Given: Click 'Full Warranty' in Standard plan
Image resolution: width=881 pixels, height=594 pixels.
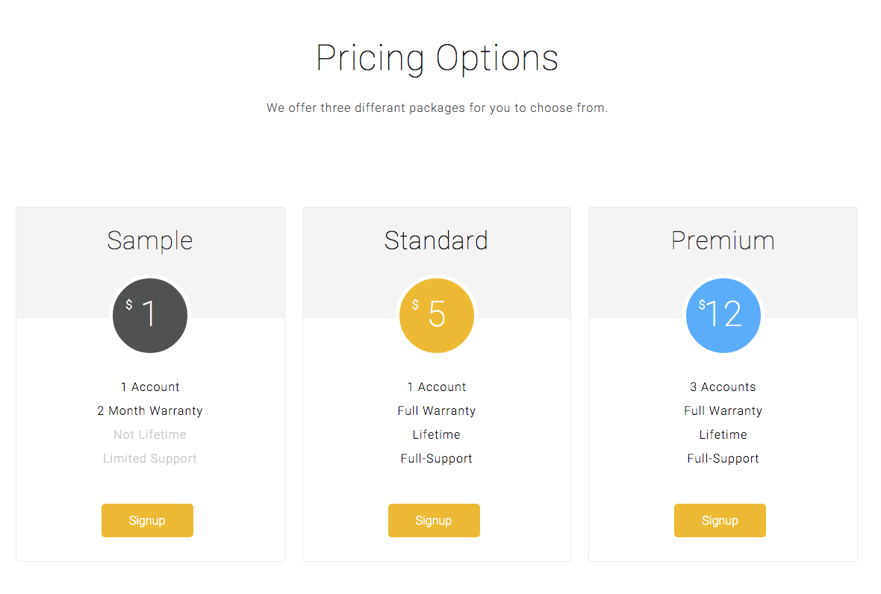Looking at the screenshot, I should 437,411.
